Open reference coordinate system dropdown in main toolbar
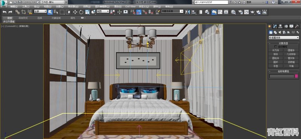The image size is (301, 139). tap(103, 11)
